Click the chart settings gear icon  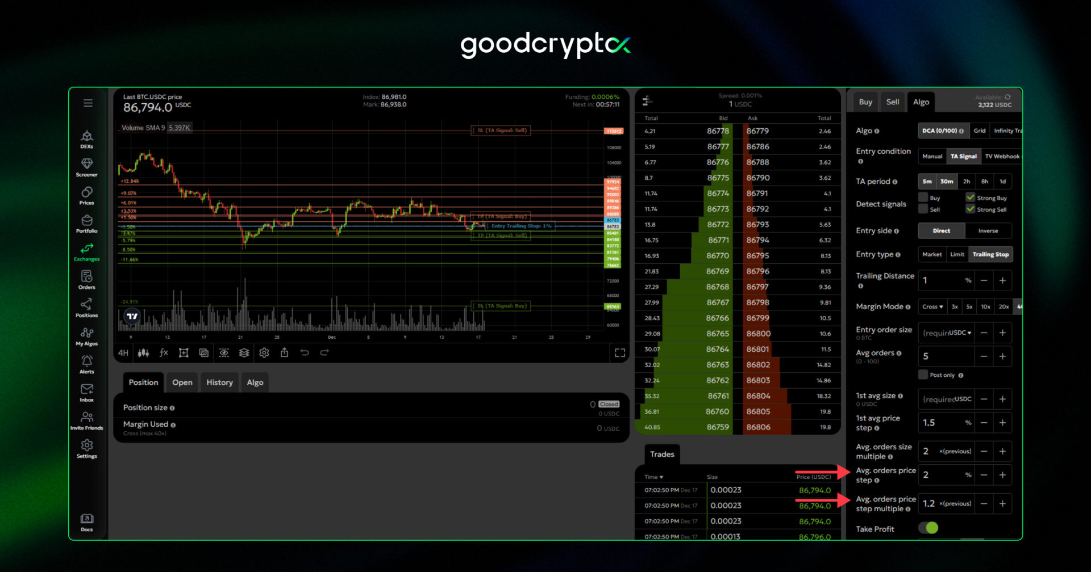tap(264, 353)
